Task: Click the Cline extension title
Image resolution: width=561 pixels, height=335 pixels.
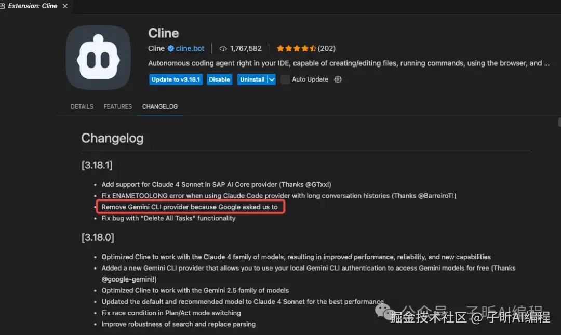Action: point(164,33)
